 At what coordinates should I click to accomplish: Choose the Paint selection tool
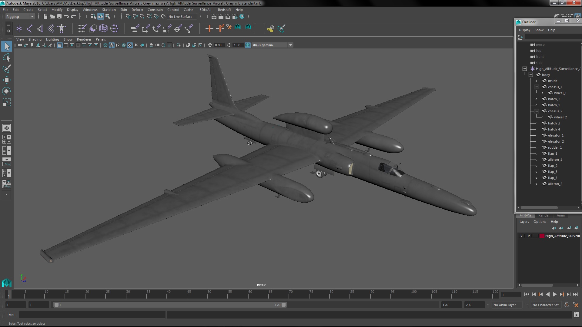click(7, 69)
